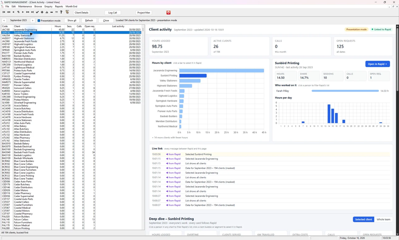
Task: Click the Client Details button
Action: (81, 12)
